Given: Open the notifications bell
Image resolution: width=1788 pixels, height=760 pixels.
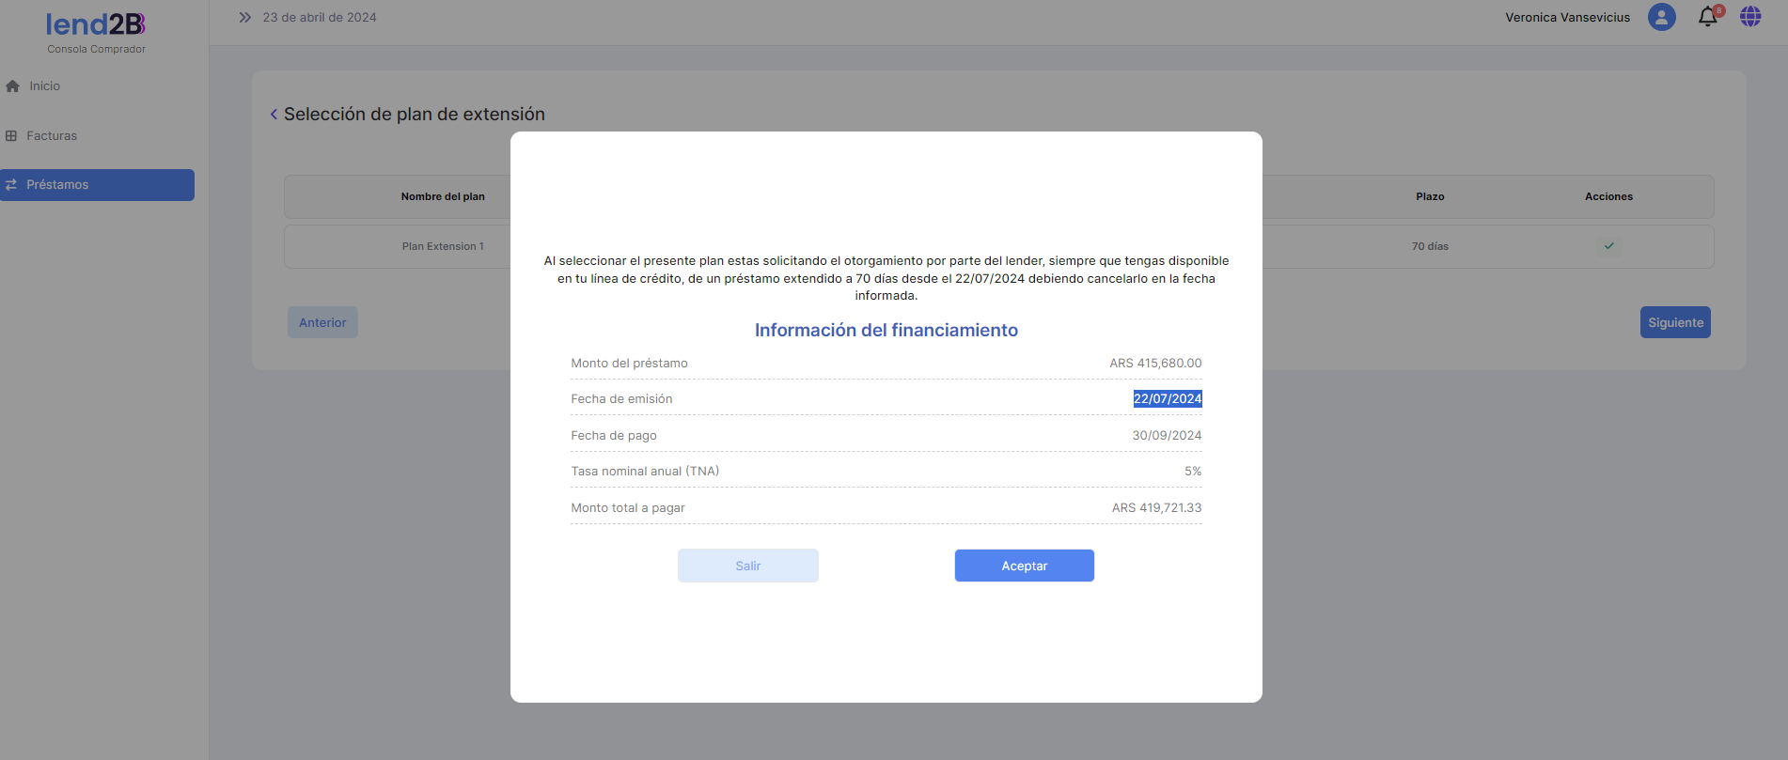Looking at the screenshot, I should 1708,17.
